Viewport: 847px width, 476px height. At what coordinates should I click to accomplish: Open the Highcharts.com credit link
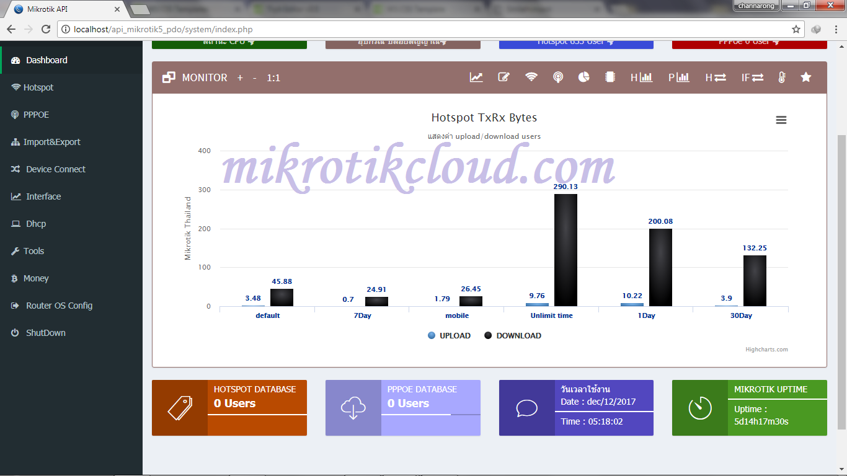766,350
